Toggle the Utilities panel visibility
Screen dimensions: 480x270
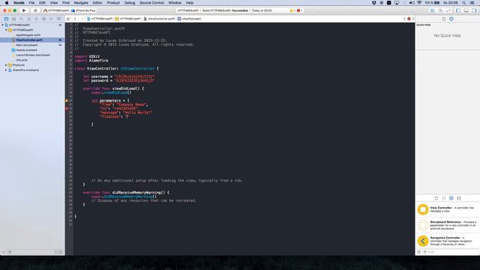point(474,10)
